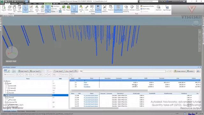Click the Select All icon
204x115 pixels.
(x=37, y=8)
